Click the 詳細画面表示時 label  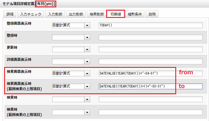point(19,60)
